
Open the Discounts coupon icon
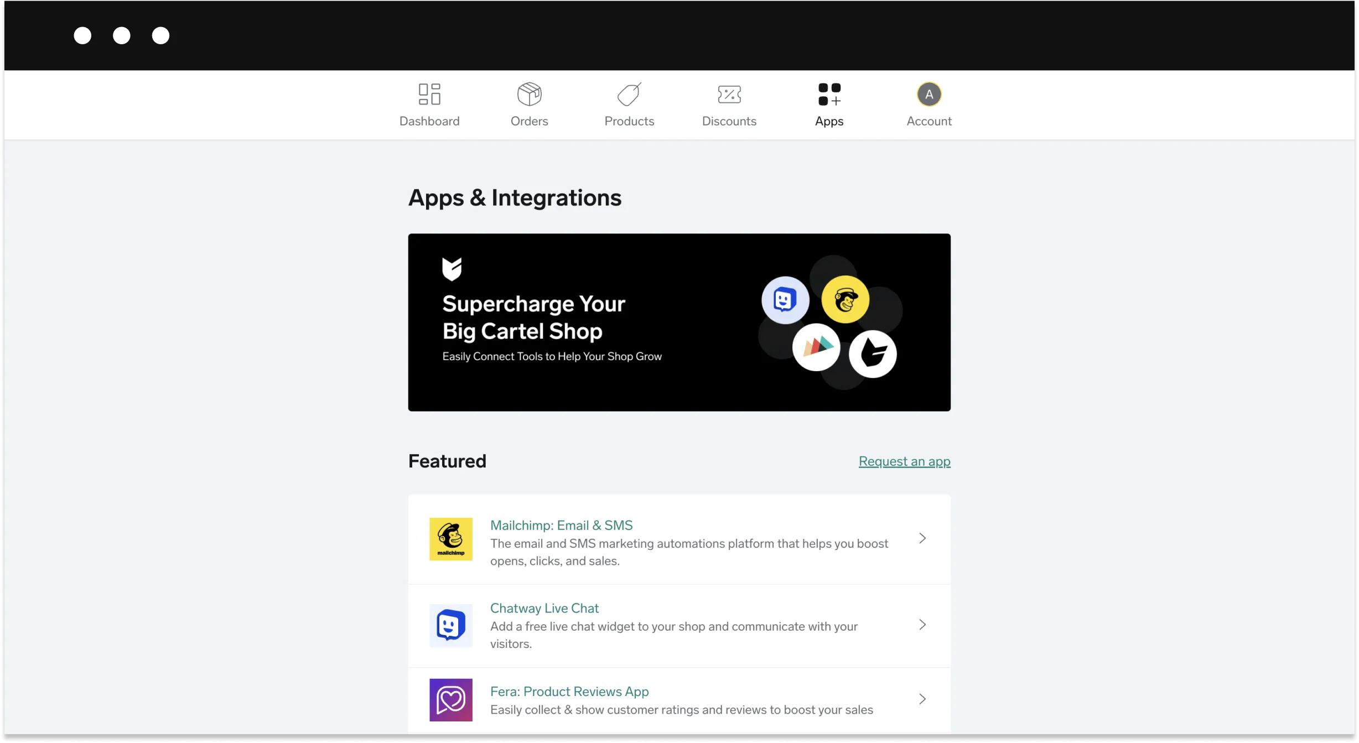[x=729, y=94]
